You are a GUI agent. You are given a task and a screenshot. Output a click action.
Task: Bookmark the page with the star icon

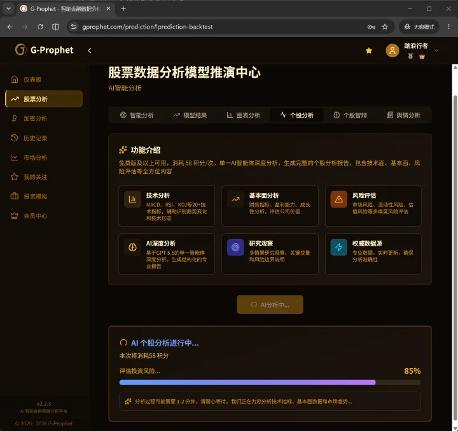[x=385, y=27]
